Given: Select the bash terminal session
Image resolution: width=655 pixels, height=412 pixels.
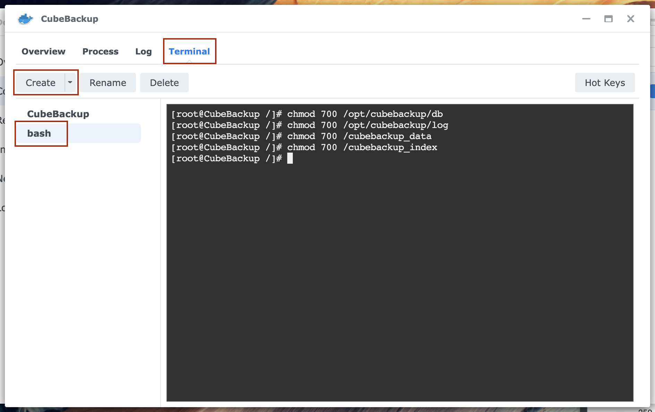Looking at the screenshot, I should (78, 133).
